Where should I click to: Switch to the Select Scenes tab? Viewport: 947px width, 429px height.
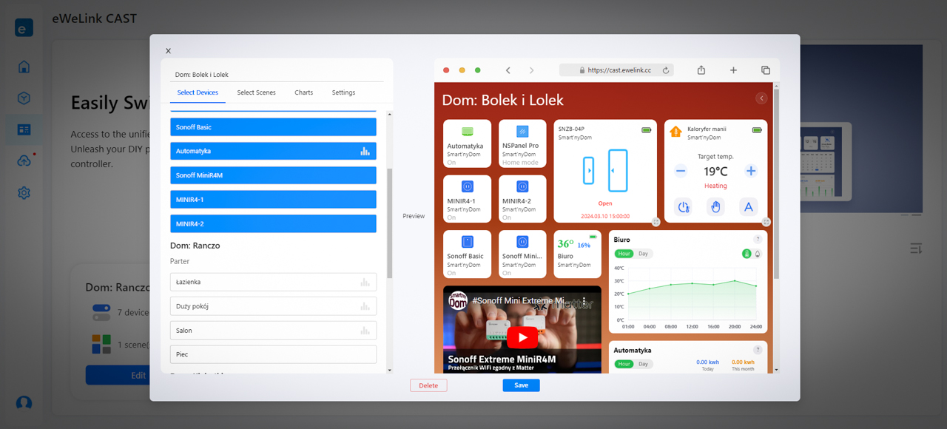(256, 92)
